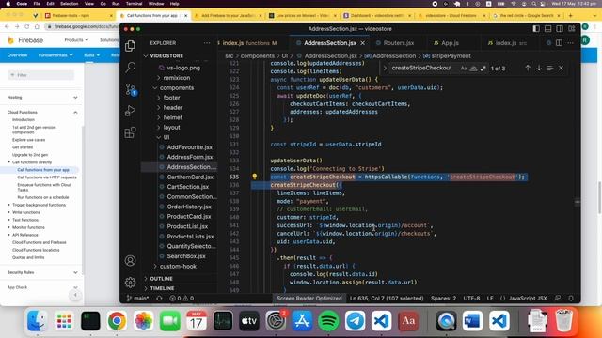Switch to index.js functions tab
The image size is (602, 338).
(249, 43)
